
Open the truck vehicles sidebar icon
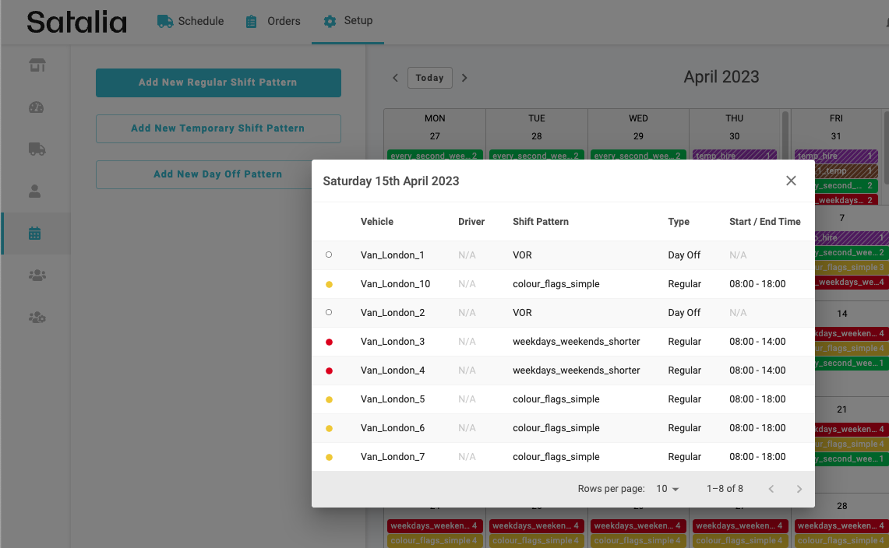(x=37, y=149)
